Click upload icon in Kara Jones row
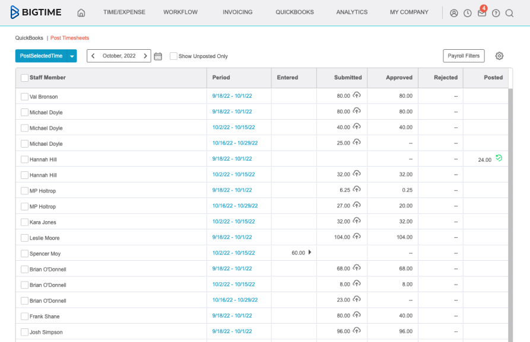 (357, 221)
